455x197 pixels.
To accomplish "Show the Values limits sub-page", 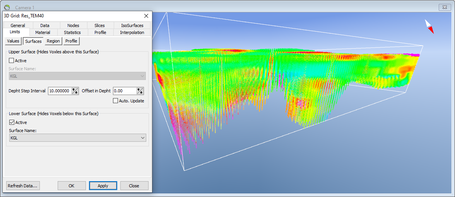I will click(x=13, y=41).
